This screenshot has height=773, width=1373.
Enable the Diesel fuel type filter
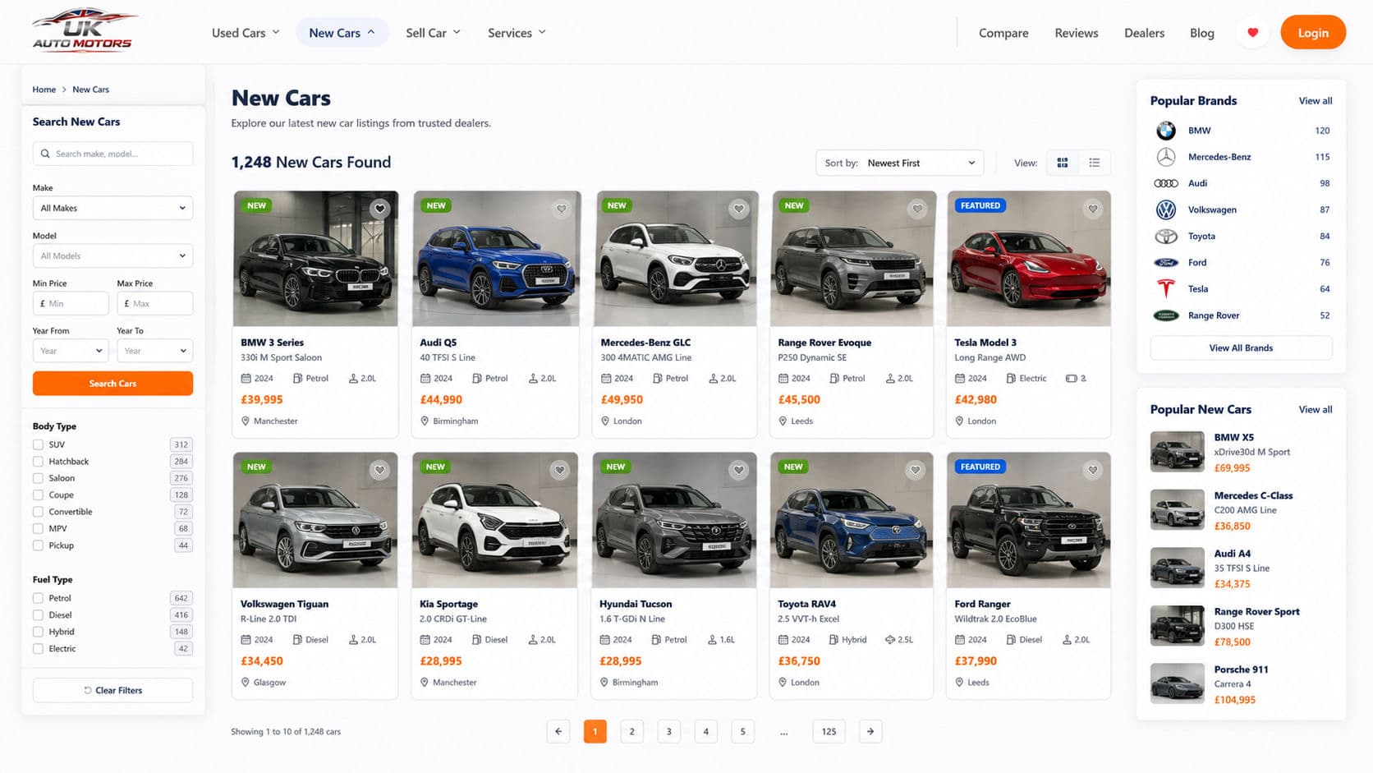[38, 615]
